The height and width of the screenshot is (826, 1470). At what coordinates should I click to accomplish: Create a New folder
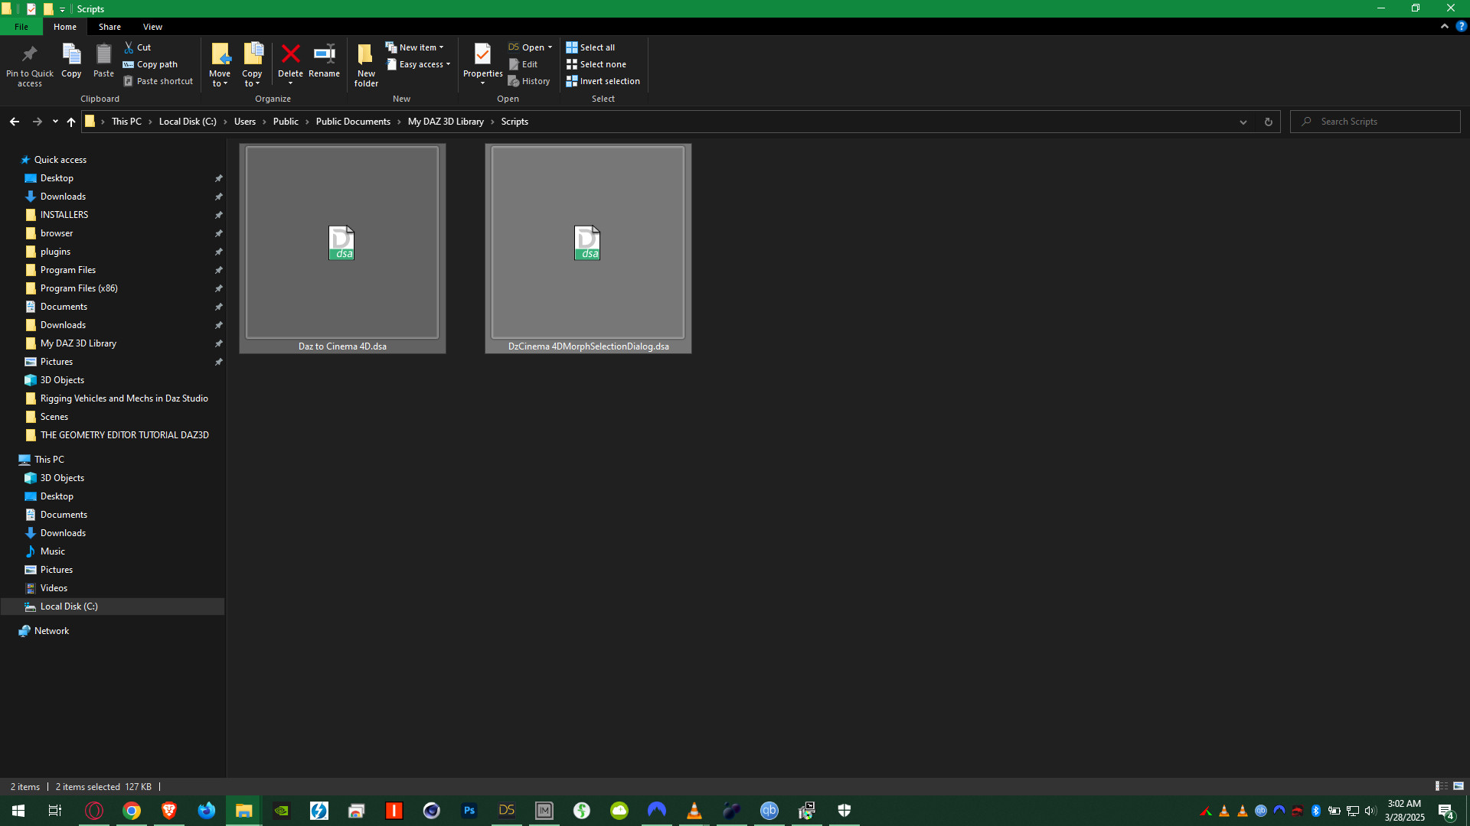[x=366, y=65]
